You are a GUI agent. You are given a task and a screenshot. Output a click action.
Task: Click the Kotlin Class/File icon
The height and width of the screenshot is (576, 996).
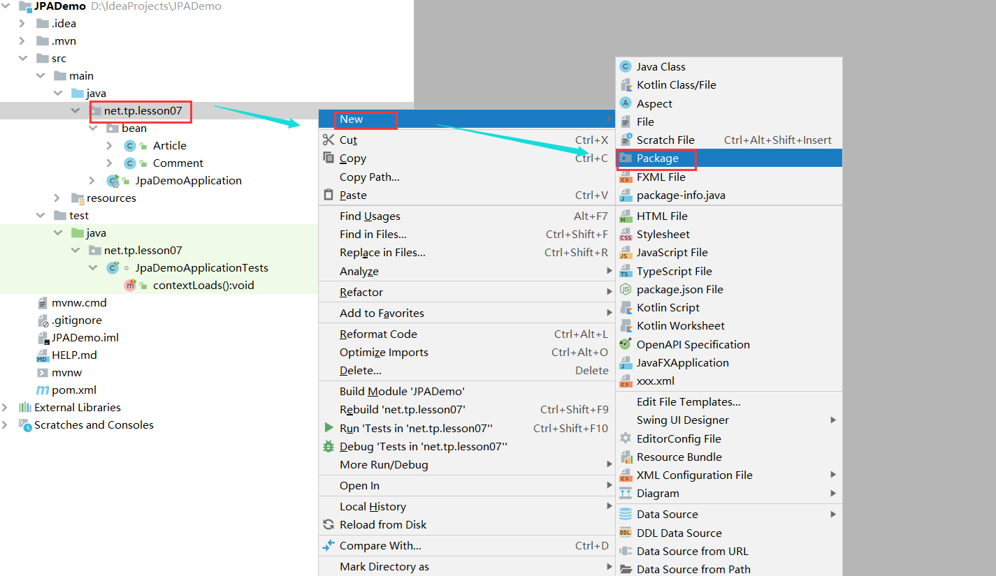click(626, 85)
